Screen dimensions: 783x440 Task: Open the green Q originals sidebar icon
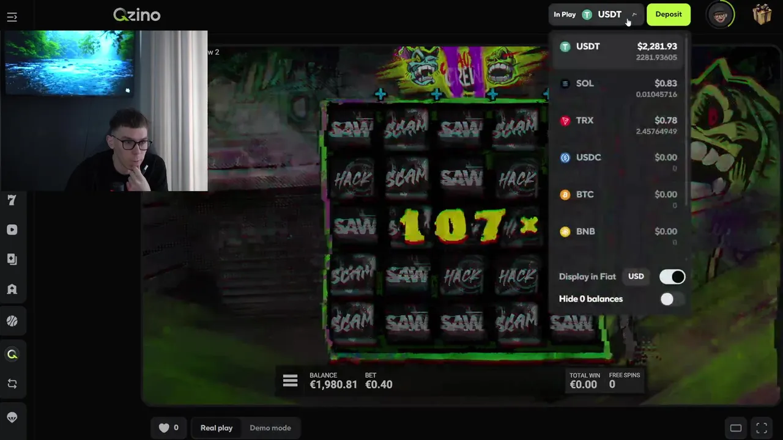[x=12, y=354]
